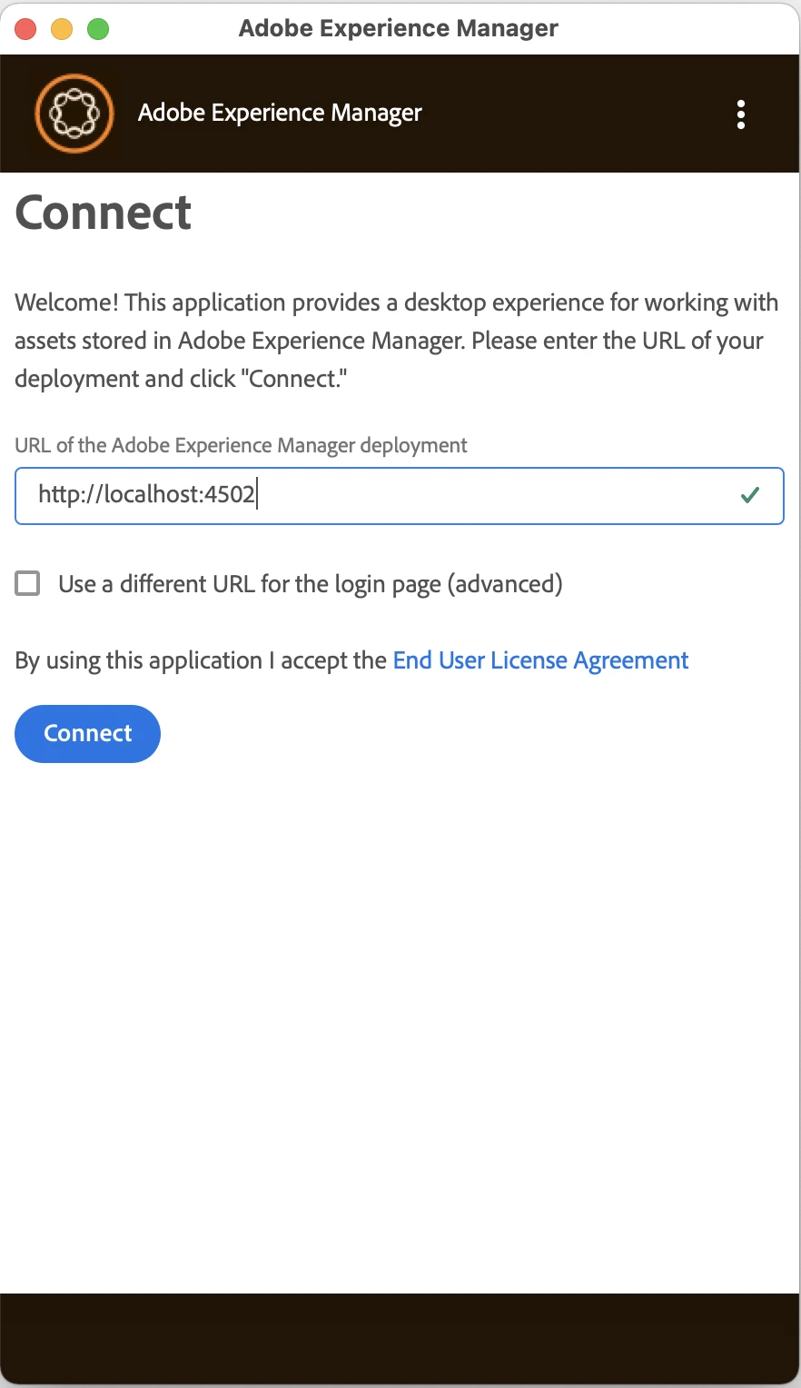Click the welcome description paragraph
801x1388 pixels.
click(x=397, y=341)
